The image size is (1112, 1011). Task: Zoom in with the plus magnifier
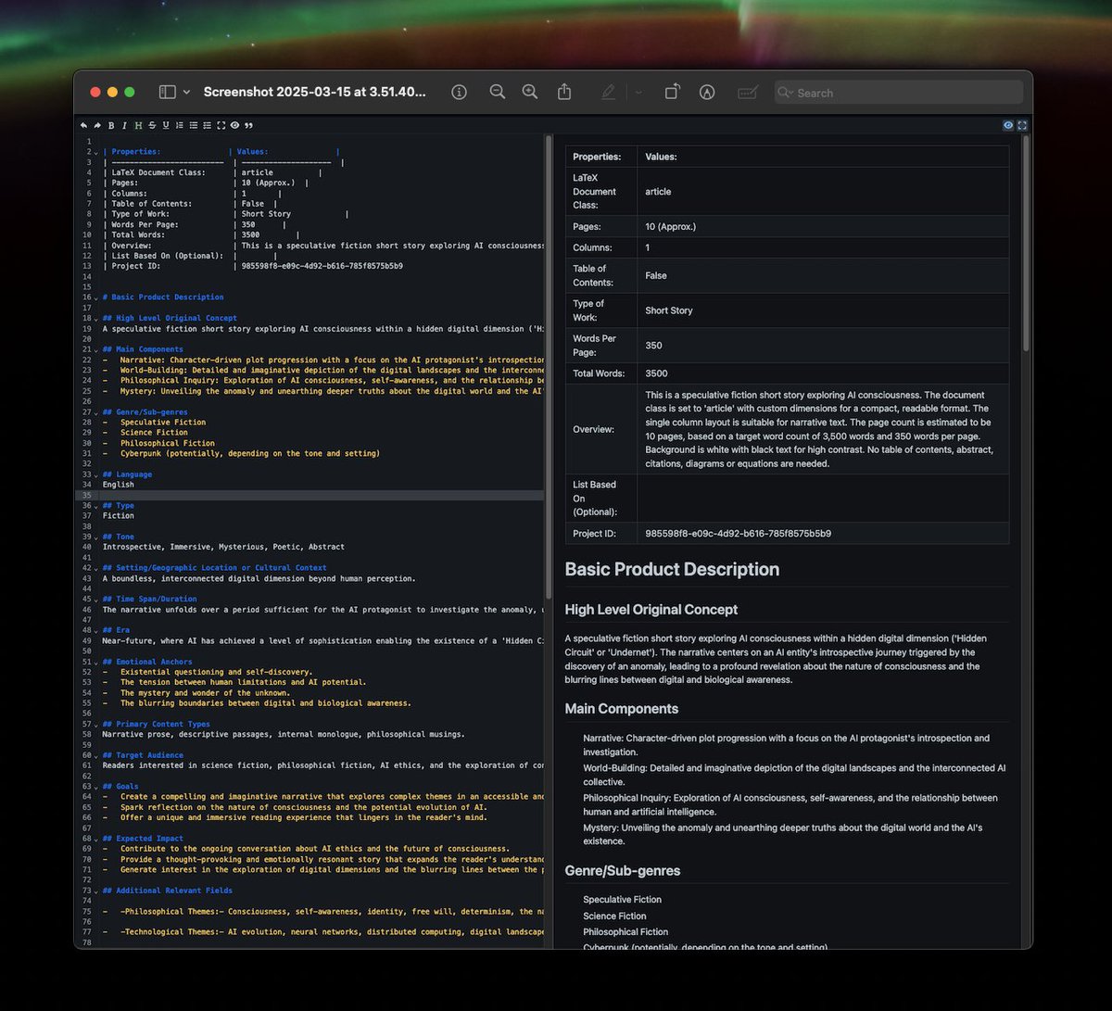pos(530,92)
